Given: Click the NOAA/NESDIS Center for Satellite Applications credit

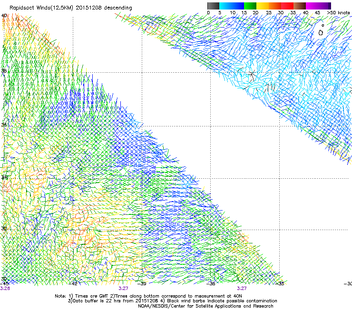Looking at the screenshot, I should 205,306.
